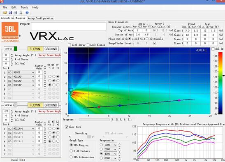225x162 pixels.
Task: Open the Tools menu
Action: [24, 7]
